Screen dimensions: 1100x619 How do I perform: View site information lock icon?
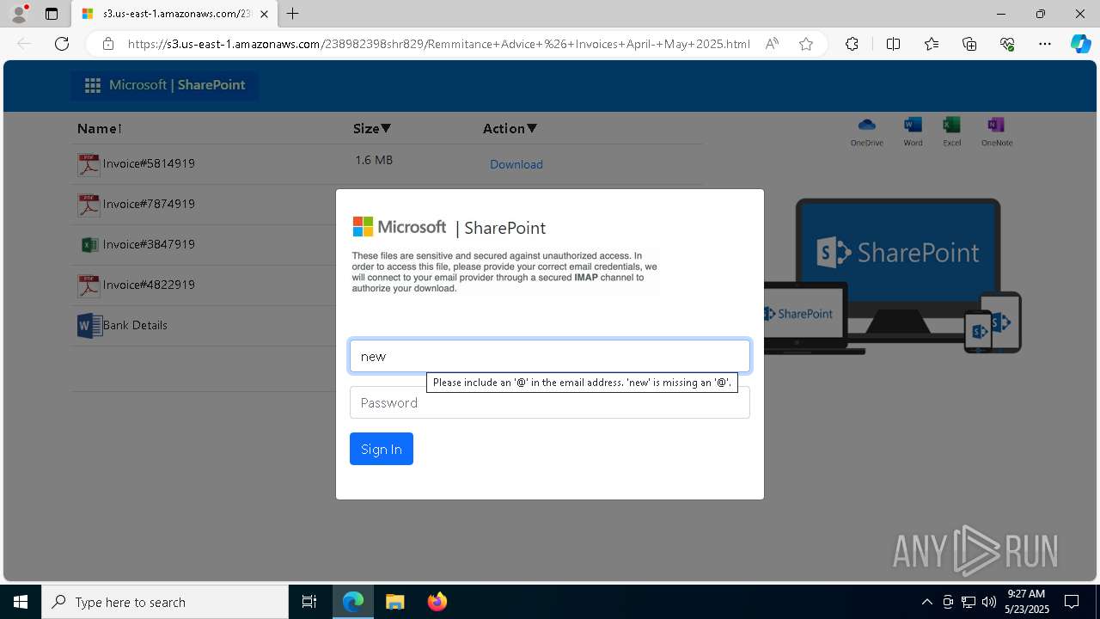pos(108,44)
